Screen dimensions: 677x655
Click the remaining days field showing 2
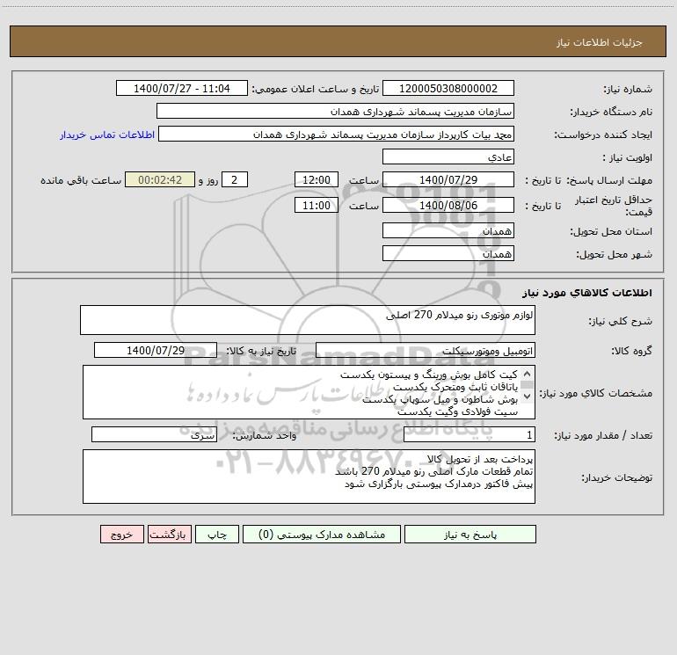click(x=235, y=180)
